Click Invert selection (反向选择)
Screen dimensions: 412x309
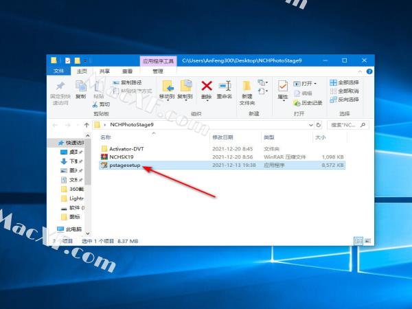pyautogui.click(x=344, y=100)
